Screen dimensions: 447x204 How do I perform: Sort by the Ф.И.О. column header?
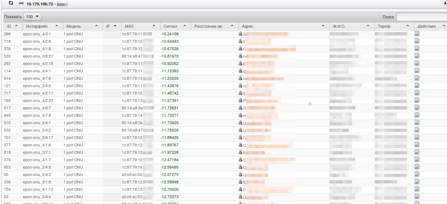tap(352, 26)
